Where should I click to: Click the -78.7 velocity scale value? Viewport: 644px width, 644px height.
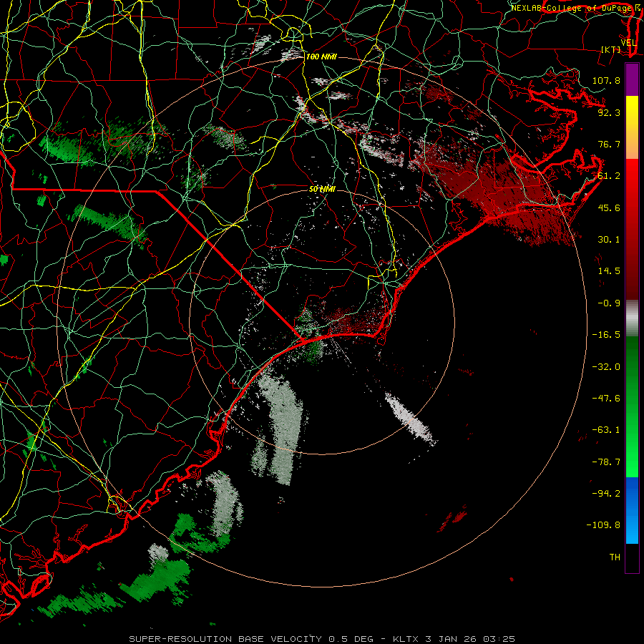click(x=606, y=462)
